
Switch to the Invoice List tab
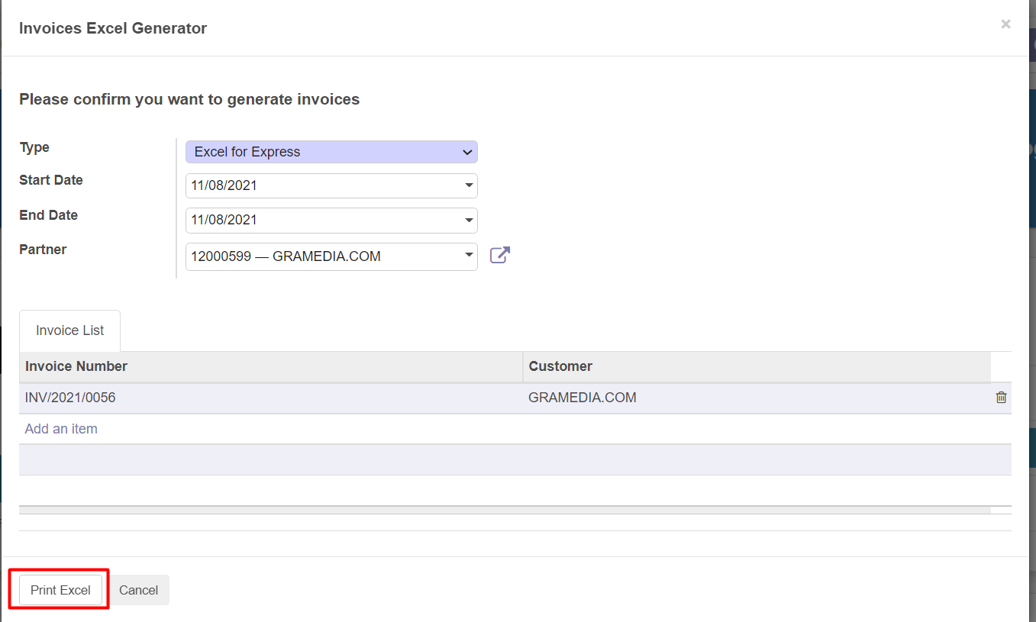click(x=69, y=330)
